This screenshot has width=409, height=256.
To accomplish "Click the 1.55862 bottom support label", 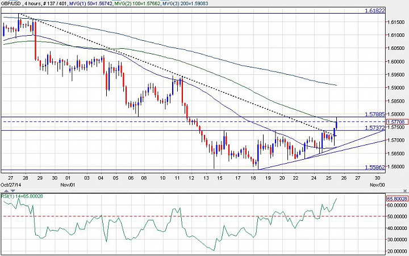I will point(375,167).
